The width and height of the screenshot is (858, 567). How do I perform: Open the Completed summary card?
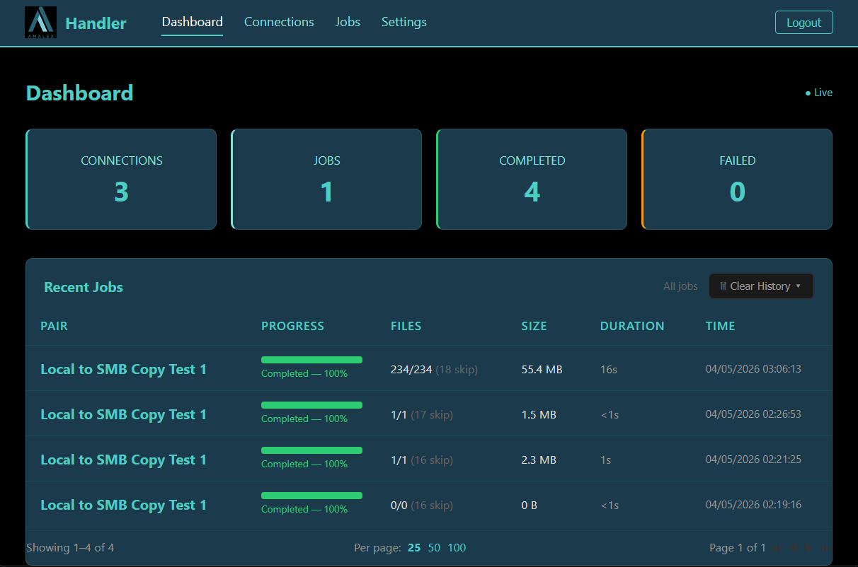[x=532, y=179]
